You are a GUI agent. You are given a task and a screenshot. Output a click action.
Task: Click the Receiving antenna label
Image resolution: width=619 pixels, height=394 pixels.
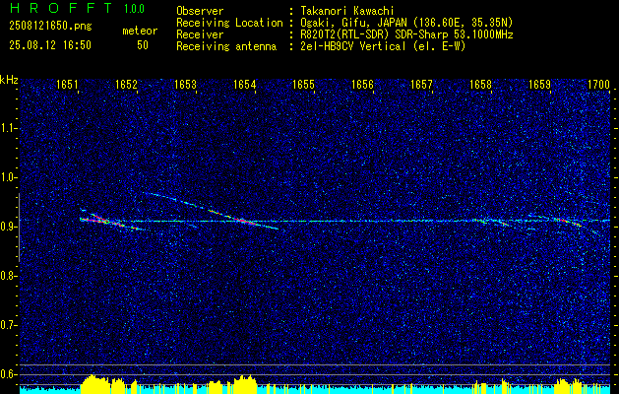click(226, 46)
